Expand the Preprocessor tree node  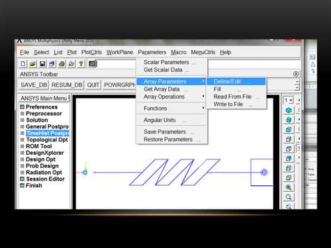coord(22,114)
